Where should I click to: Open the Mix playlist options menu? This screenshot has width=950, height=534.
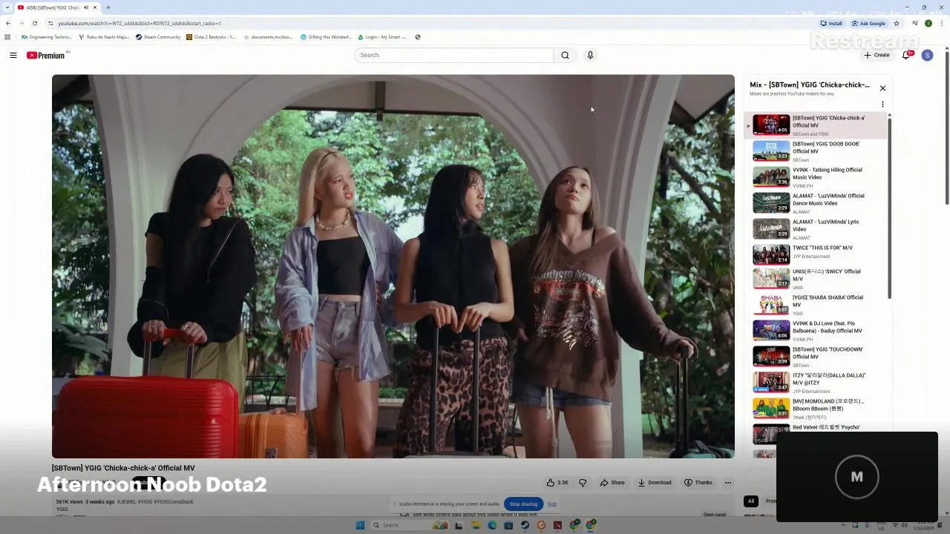[x=882, y=105]
